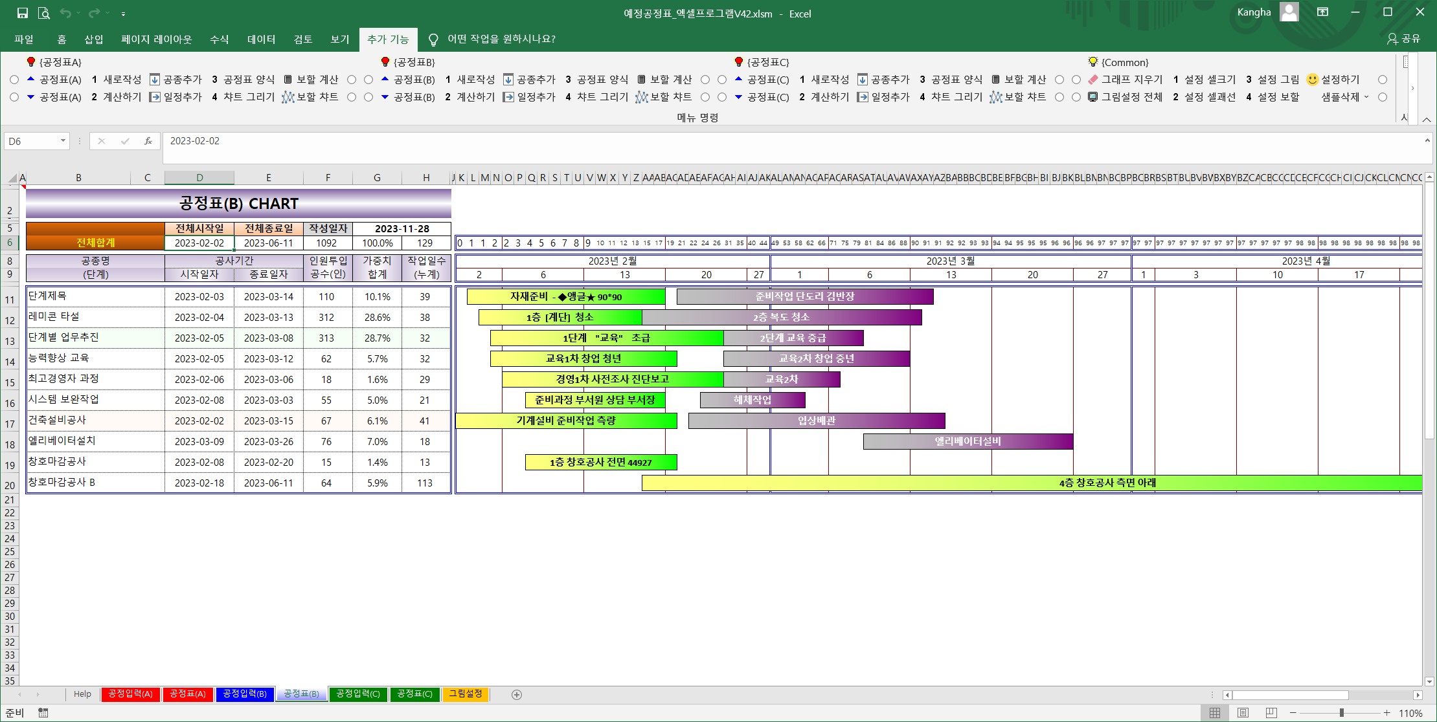Open the Name Box dropdown arrow

click(x=63, y=141)
